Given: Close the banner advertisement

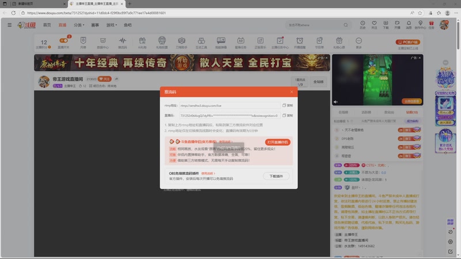Looking at the screenshot, I should coord(326,58).
